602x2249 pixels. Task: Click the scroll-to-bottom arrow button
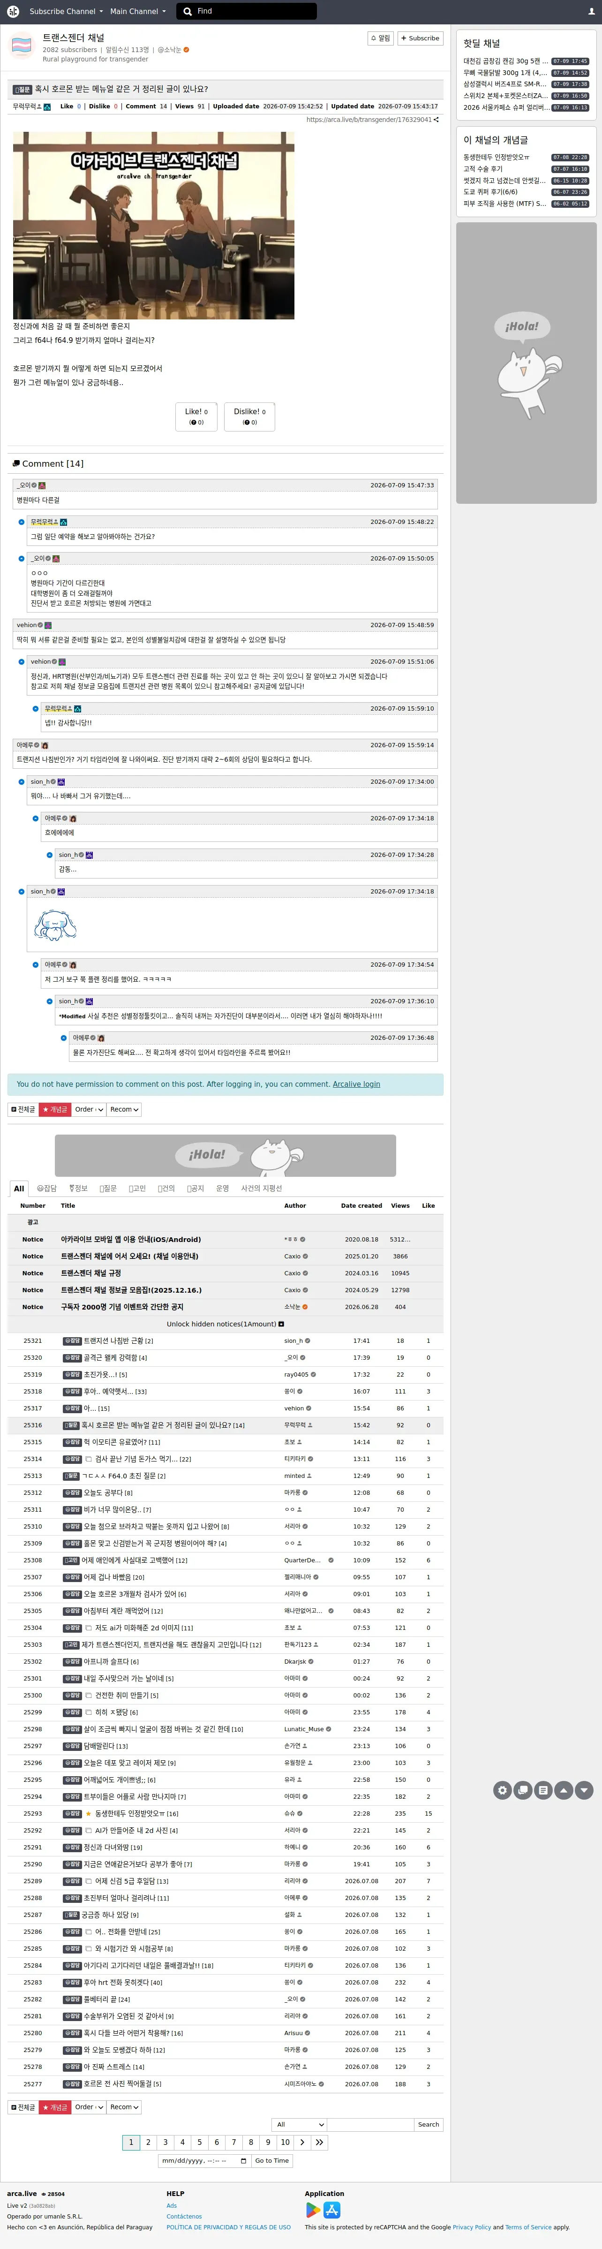pos(584,1790)
